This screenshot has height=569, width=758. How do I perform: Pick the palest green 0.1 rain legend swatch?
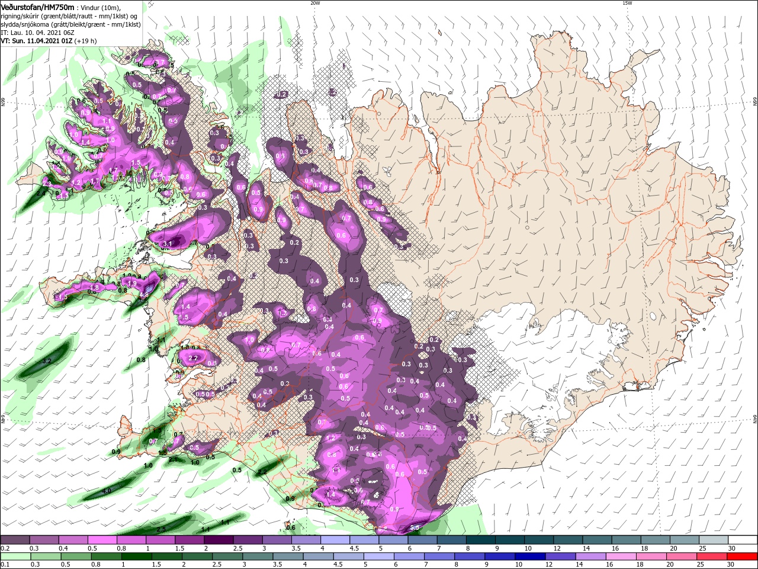pyautogui.click(x=16, y=557)
